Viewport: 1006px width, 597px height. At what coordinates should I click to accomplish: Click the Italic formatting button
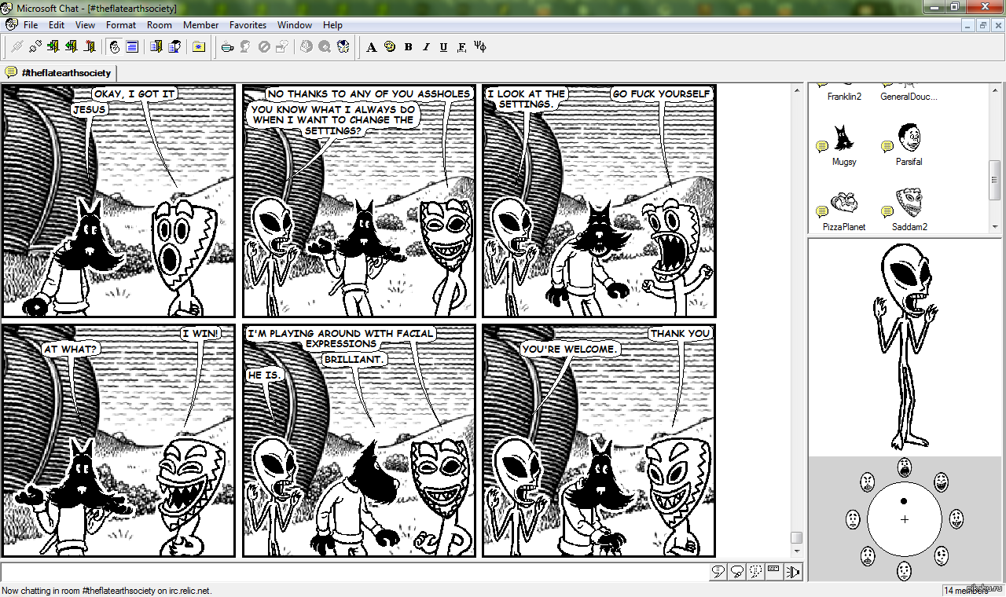[x=426, y=47]
